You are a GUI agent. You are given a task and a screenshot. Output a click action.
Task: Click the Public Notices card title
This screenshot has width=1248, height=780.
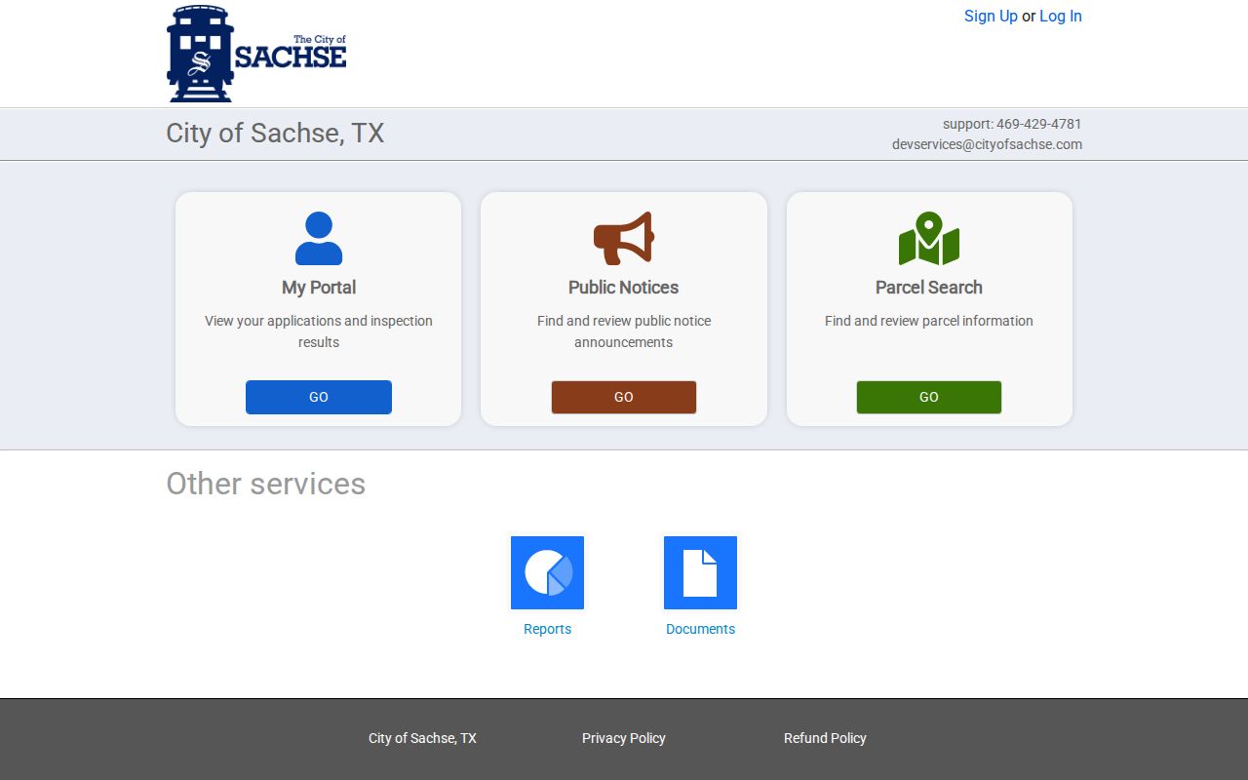tap(624, 288)
